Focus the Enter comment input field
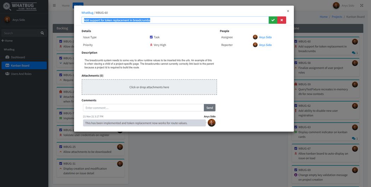 click(x=143, y=108)
